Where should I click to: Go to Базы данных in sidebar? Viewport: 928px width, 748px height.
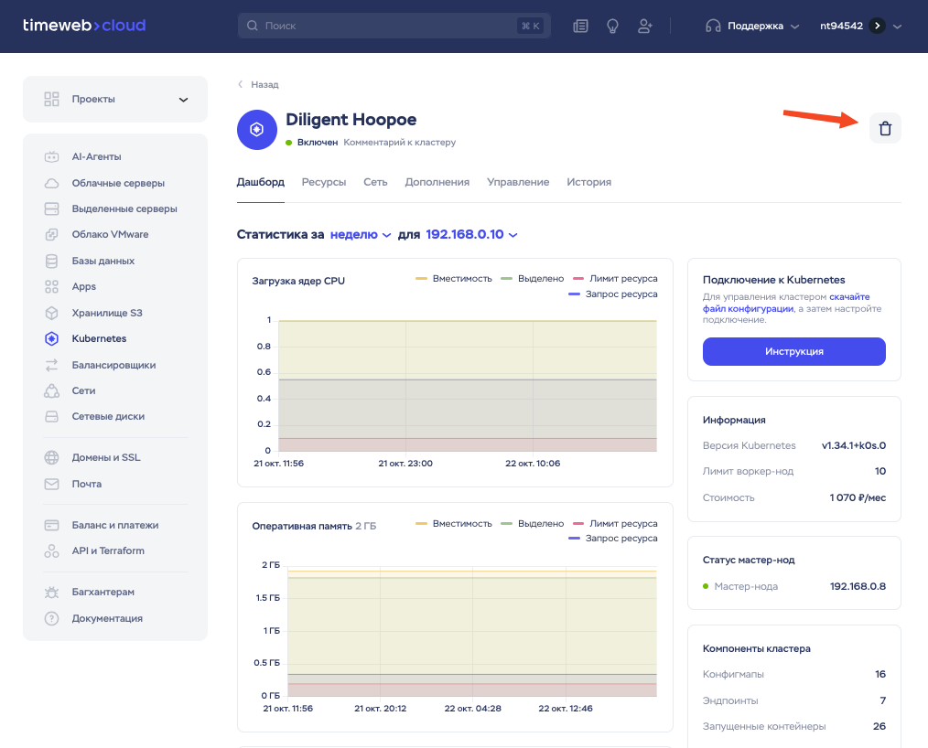tap(103, 261)
